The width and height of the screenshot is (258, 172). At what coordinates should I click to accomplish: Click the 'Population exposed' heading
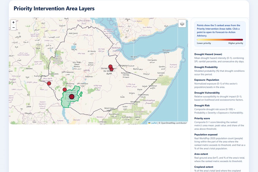tap(206, 135)
